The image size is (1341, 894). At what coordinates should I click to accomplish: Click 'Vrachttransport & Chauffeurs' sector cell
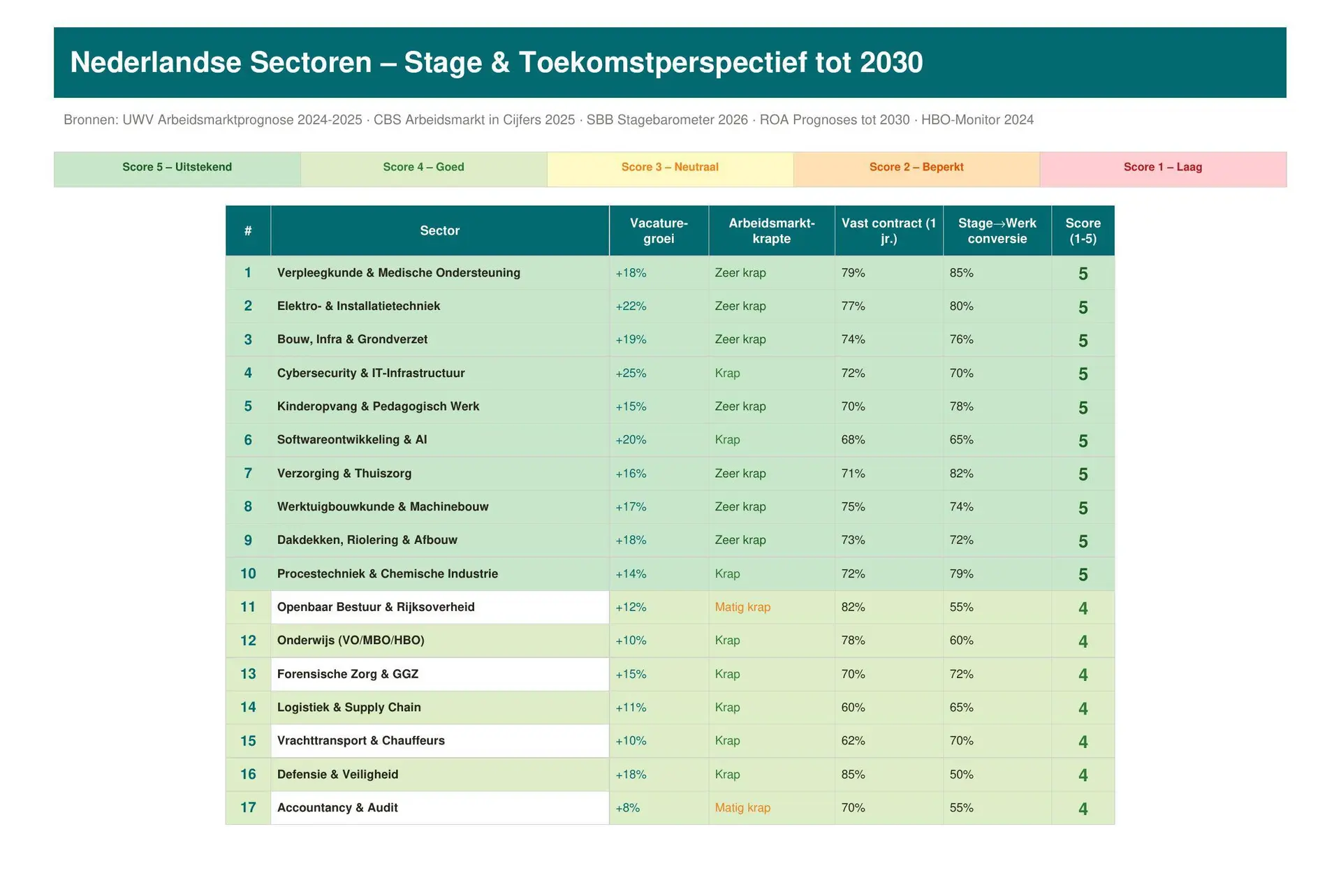[x=440, y=741]
